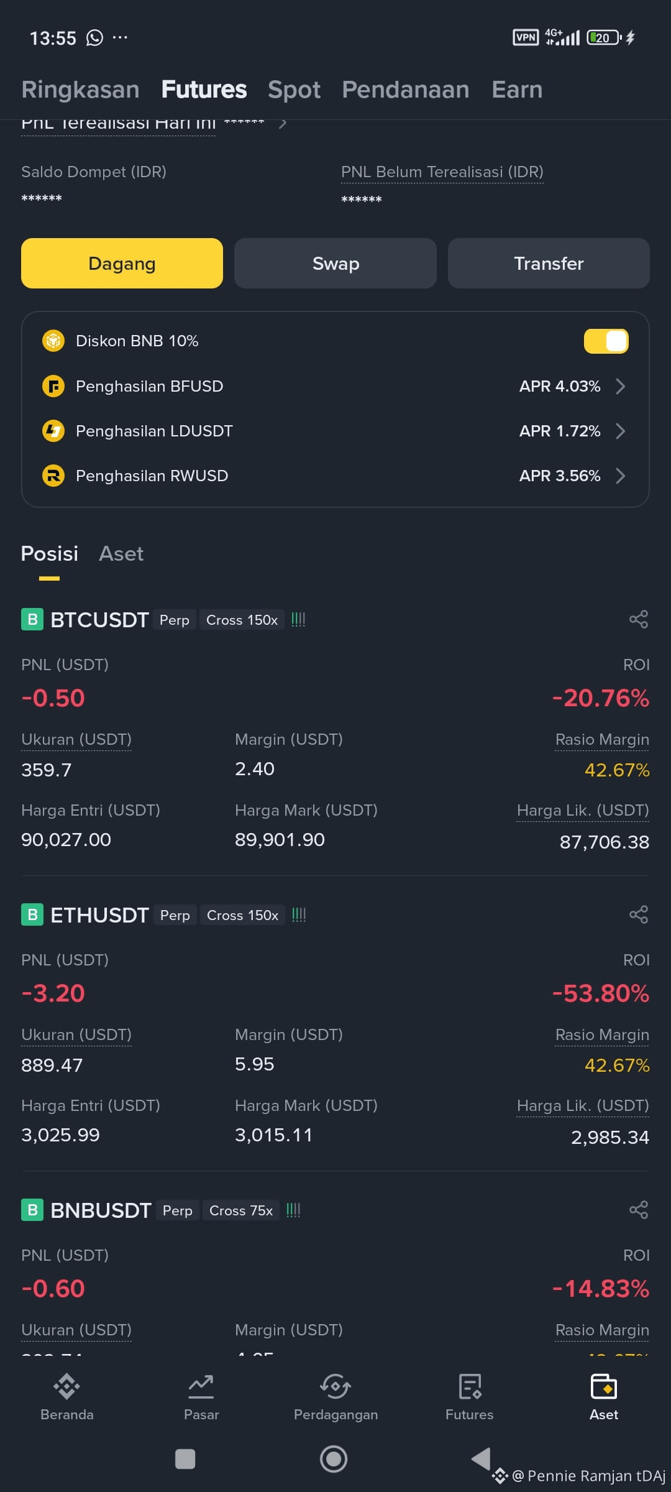Expand Penghasilan RWUSD APR chevron
This screenshot has height=1492, width=671.
(620, 476)
